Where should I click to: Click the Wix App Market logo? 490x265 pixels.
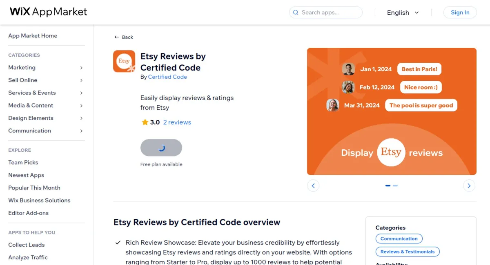click(x=48, y=12)
